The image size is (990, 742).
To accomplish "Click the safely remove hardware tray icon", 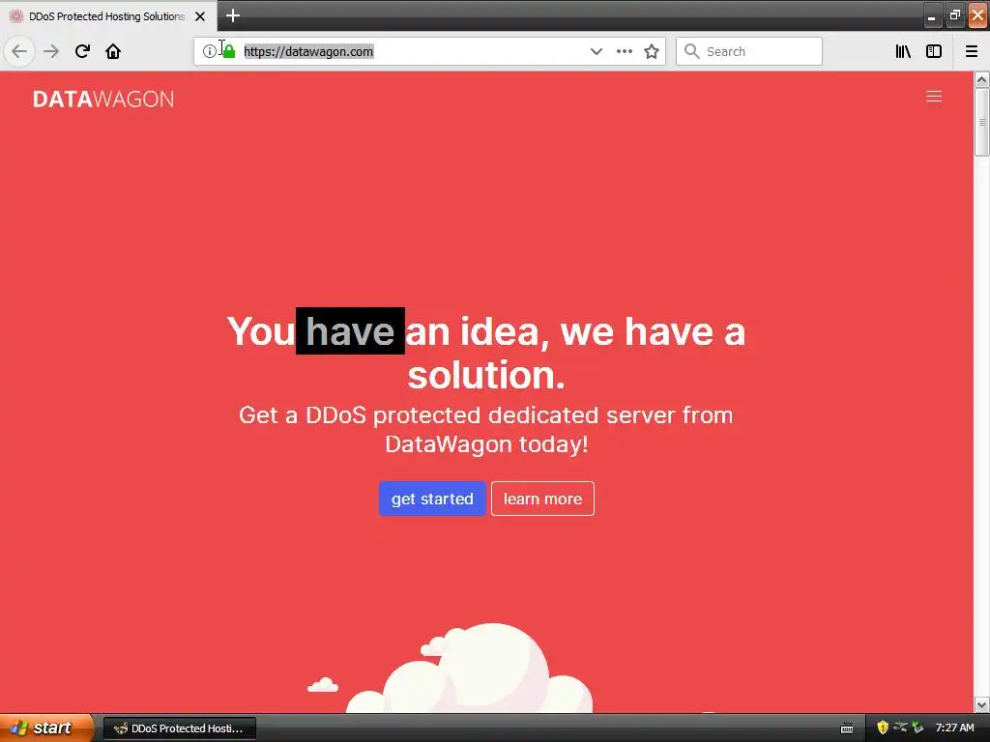I will click(x=917, y=728).
